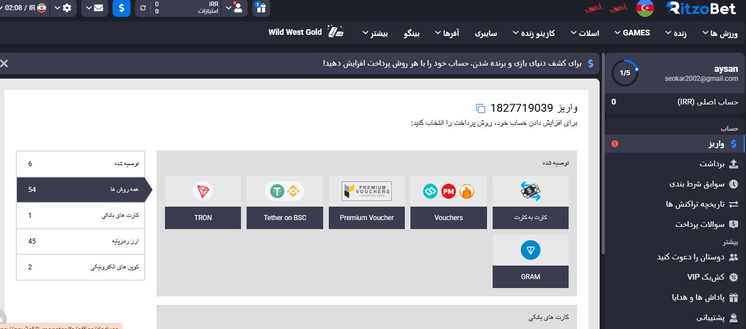Choose the Premium Voucher button label

click(367, 218)
